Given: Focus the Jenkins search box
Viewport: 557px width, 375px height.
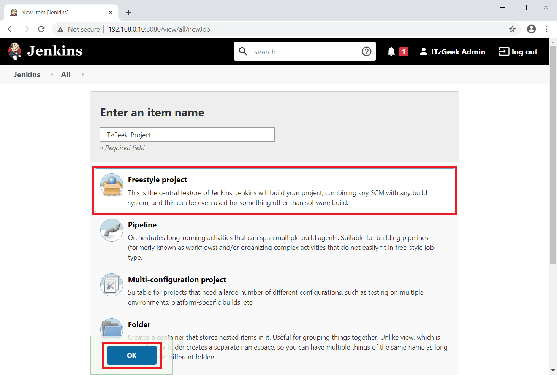Looking at the screenshot, I should 305,51.
